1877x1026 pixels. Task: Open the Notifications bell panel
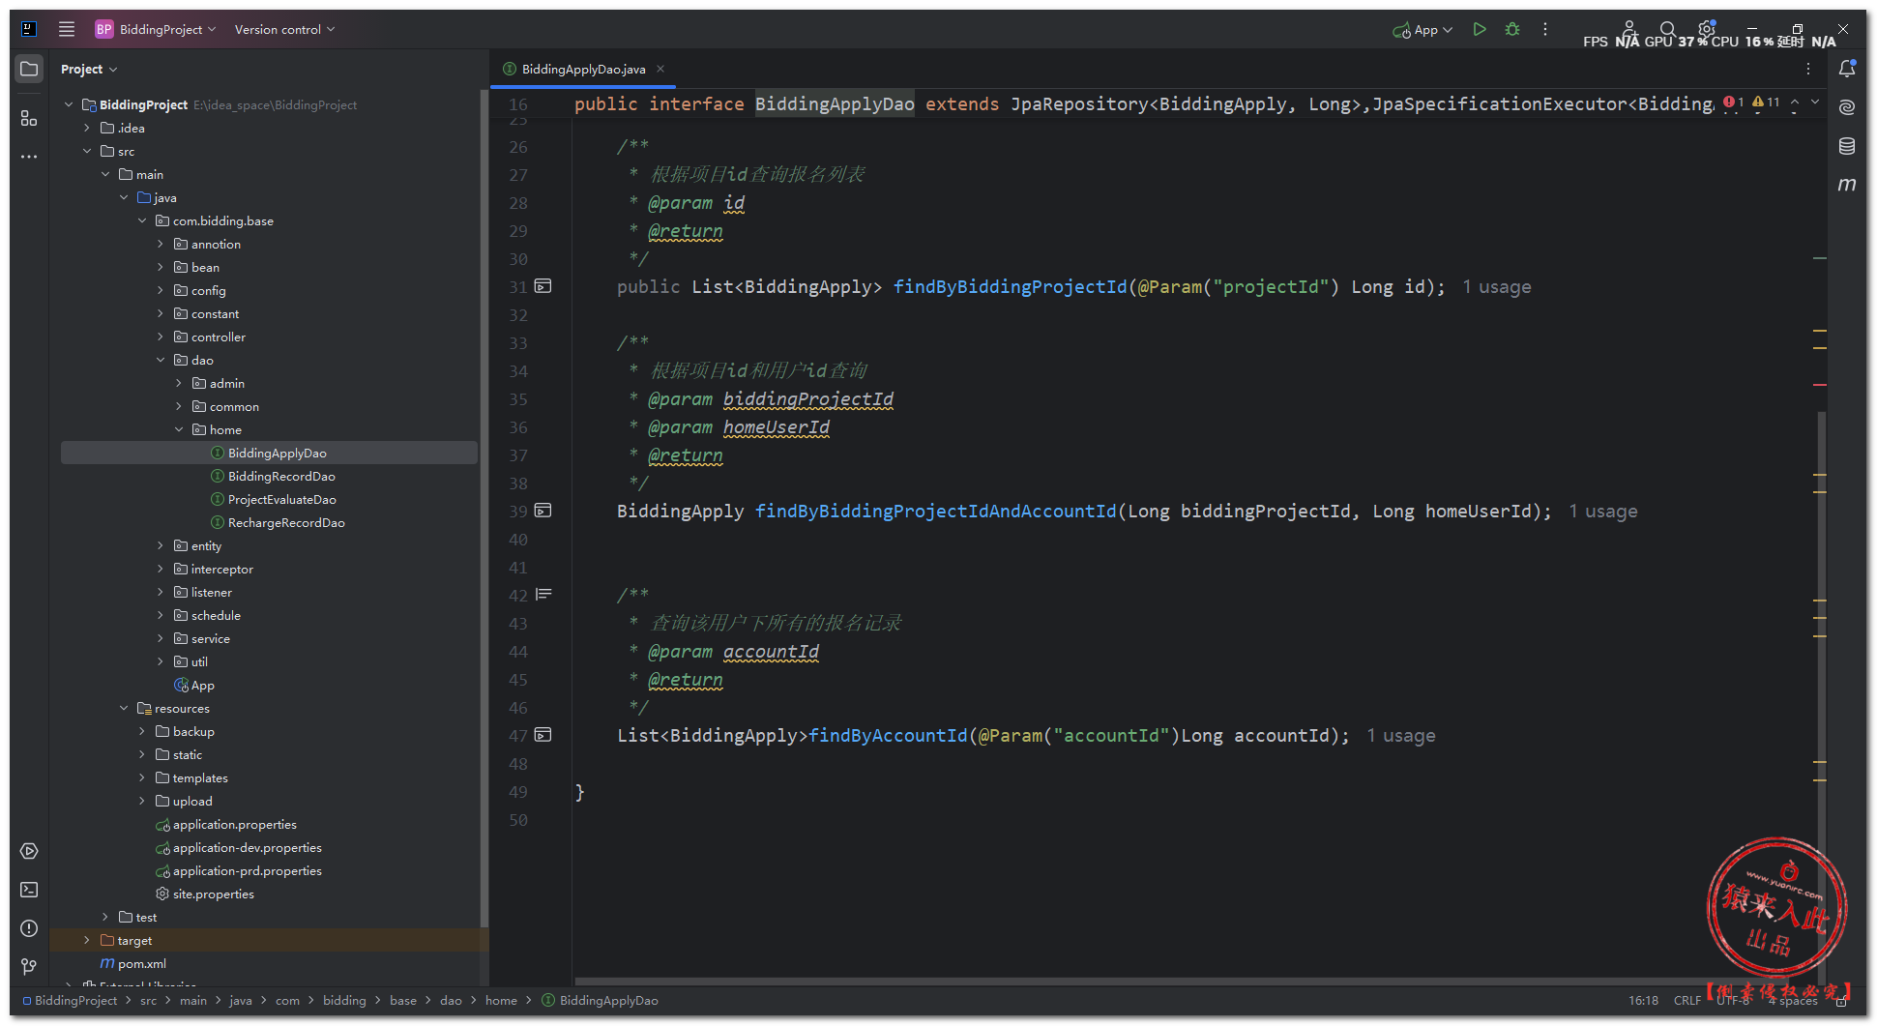coord(1846,69)
